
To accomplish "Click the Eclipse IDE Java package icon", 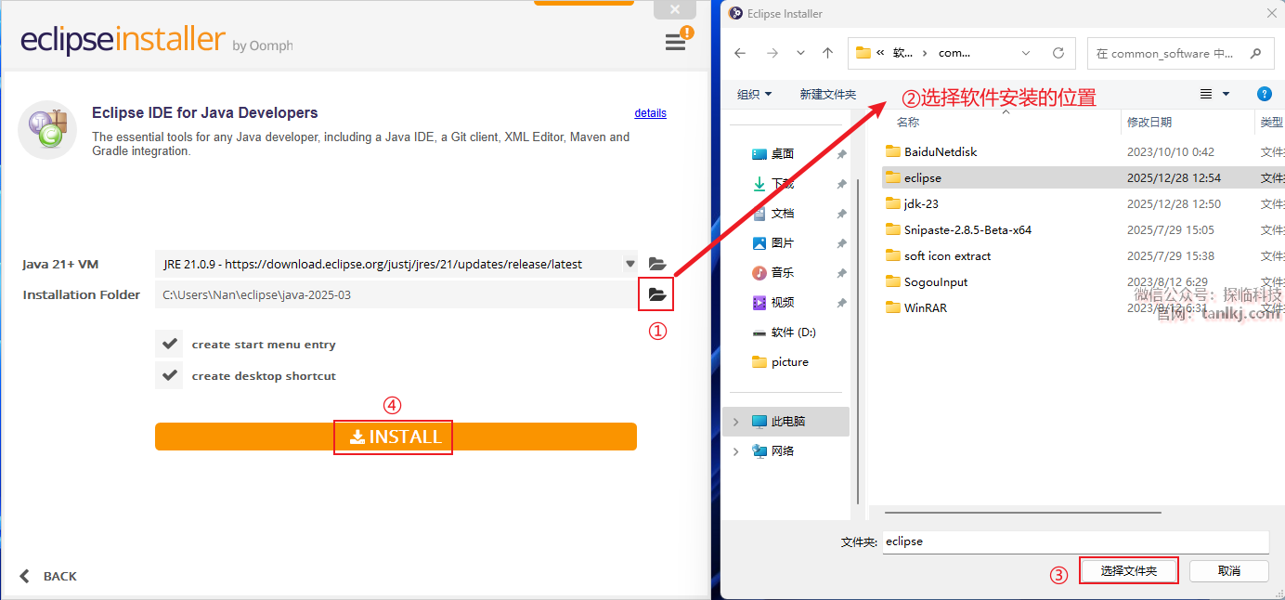I will pyautogui.click(x=47, y=130).
